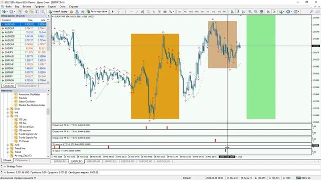Screen dimensions: 321x180
Task: Switch chart to H4 timeframe
Action: 208,11
